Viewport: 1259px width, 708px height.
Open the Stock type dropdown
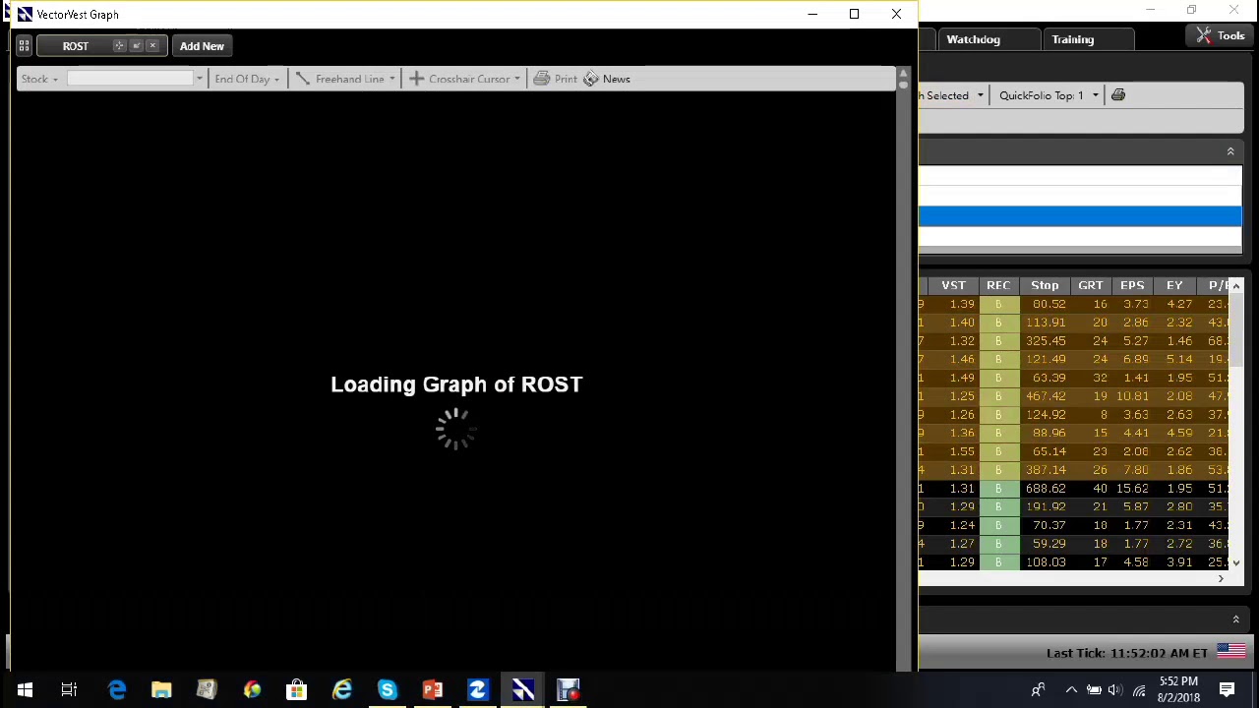coord(39,79)
